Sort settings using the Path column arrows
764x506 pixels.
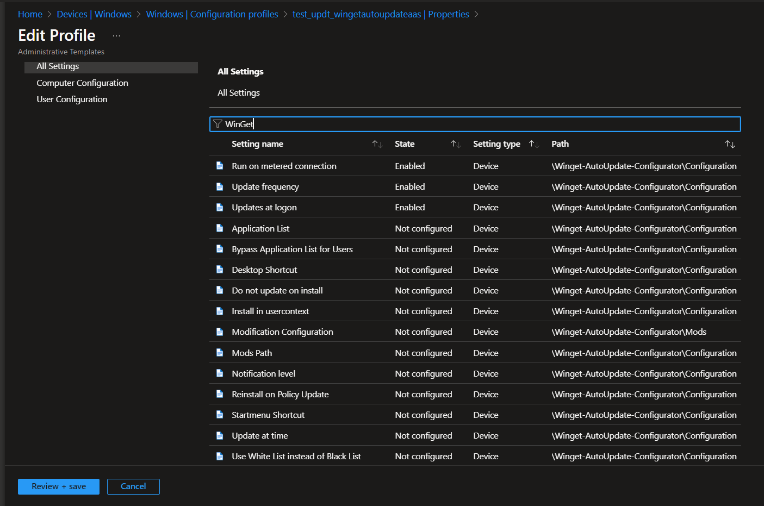730,144
